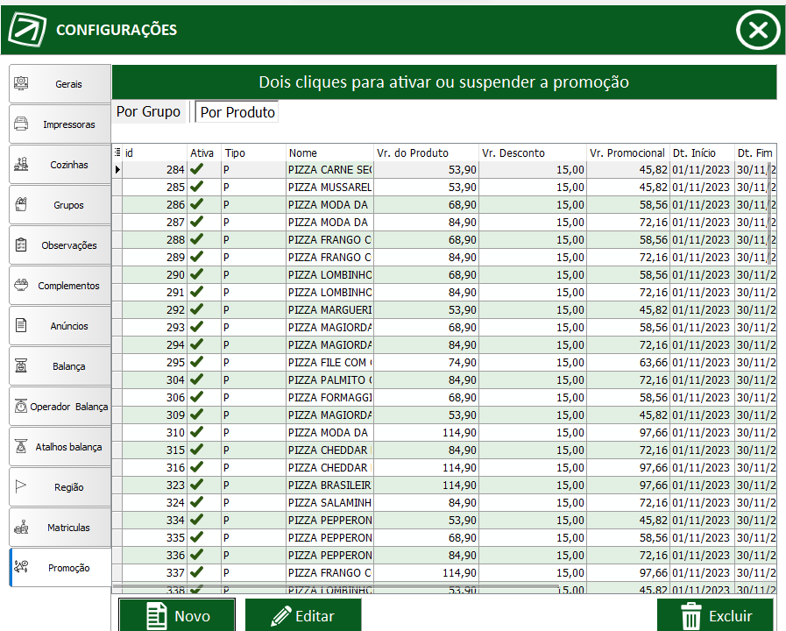The height and width of the screenshot is (631, 786).
Task: Toggle Ativa checkmark for promotion id 284
Action: (196, 169)
